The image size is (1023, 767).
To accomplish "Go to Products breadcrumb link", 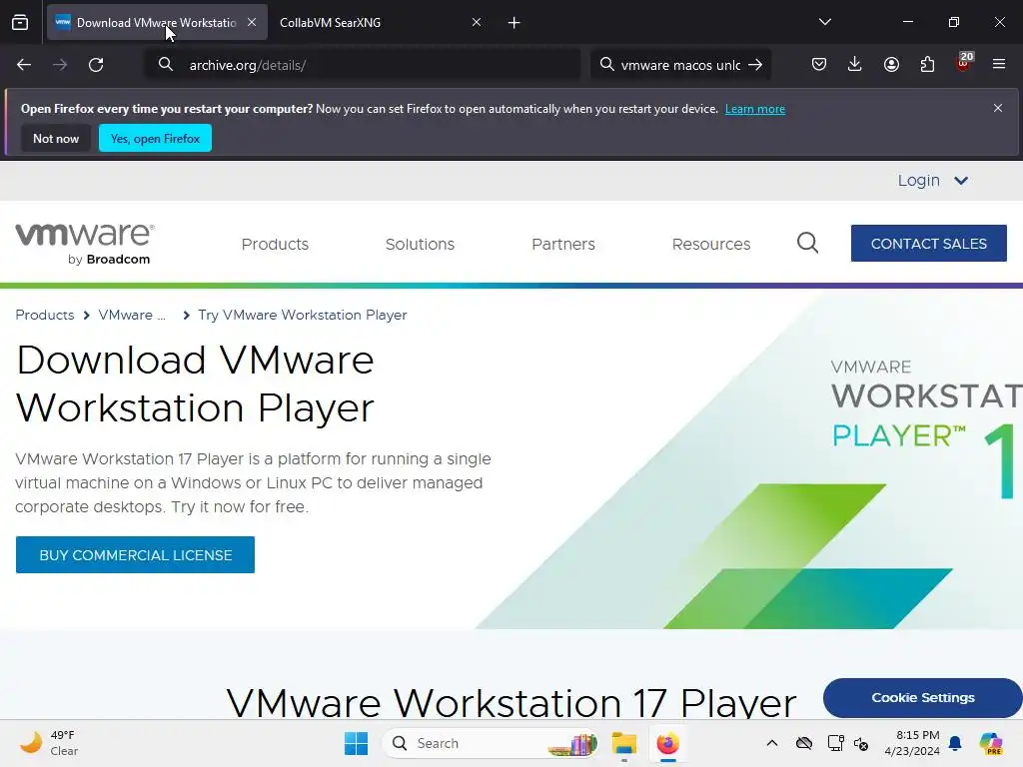I will 45,315.
